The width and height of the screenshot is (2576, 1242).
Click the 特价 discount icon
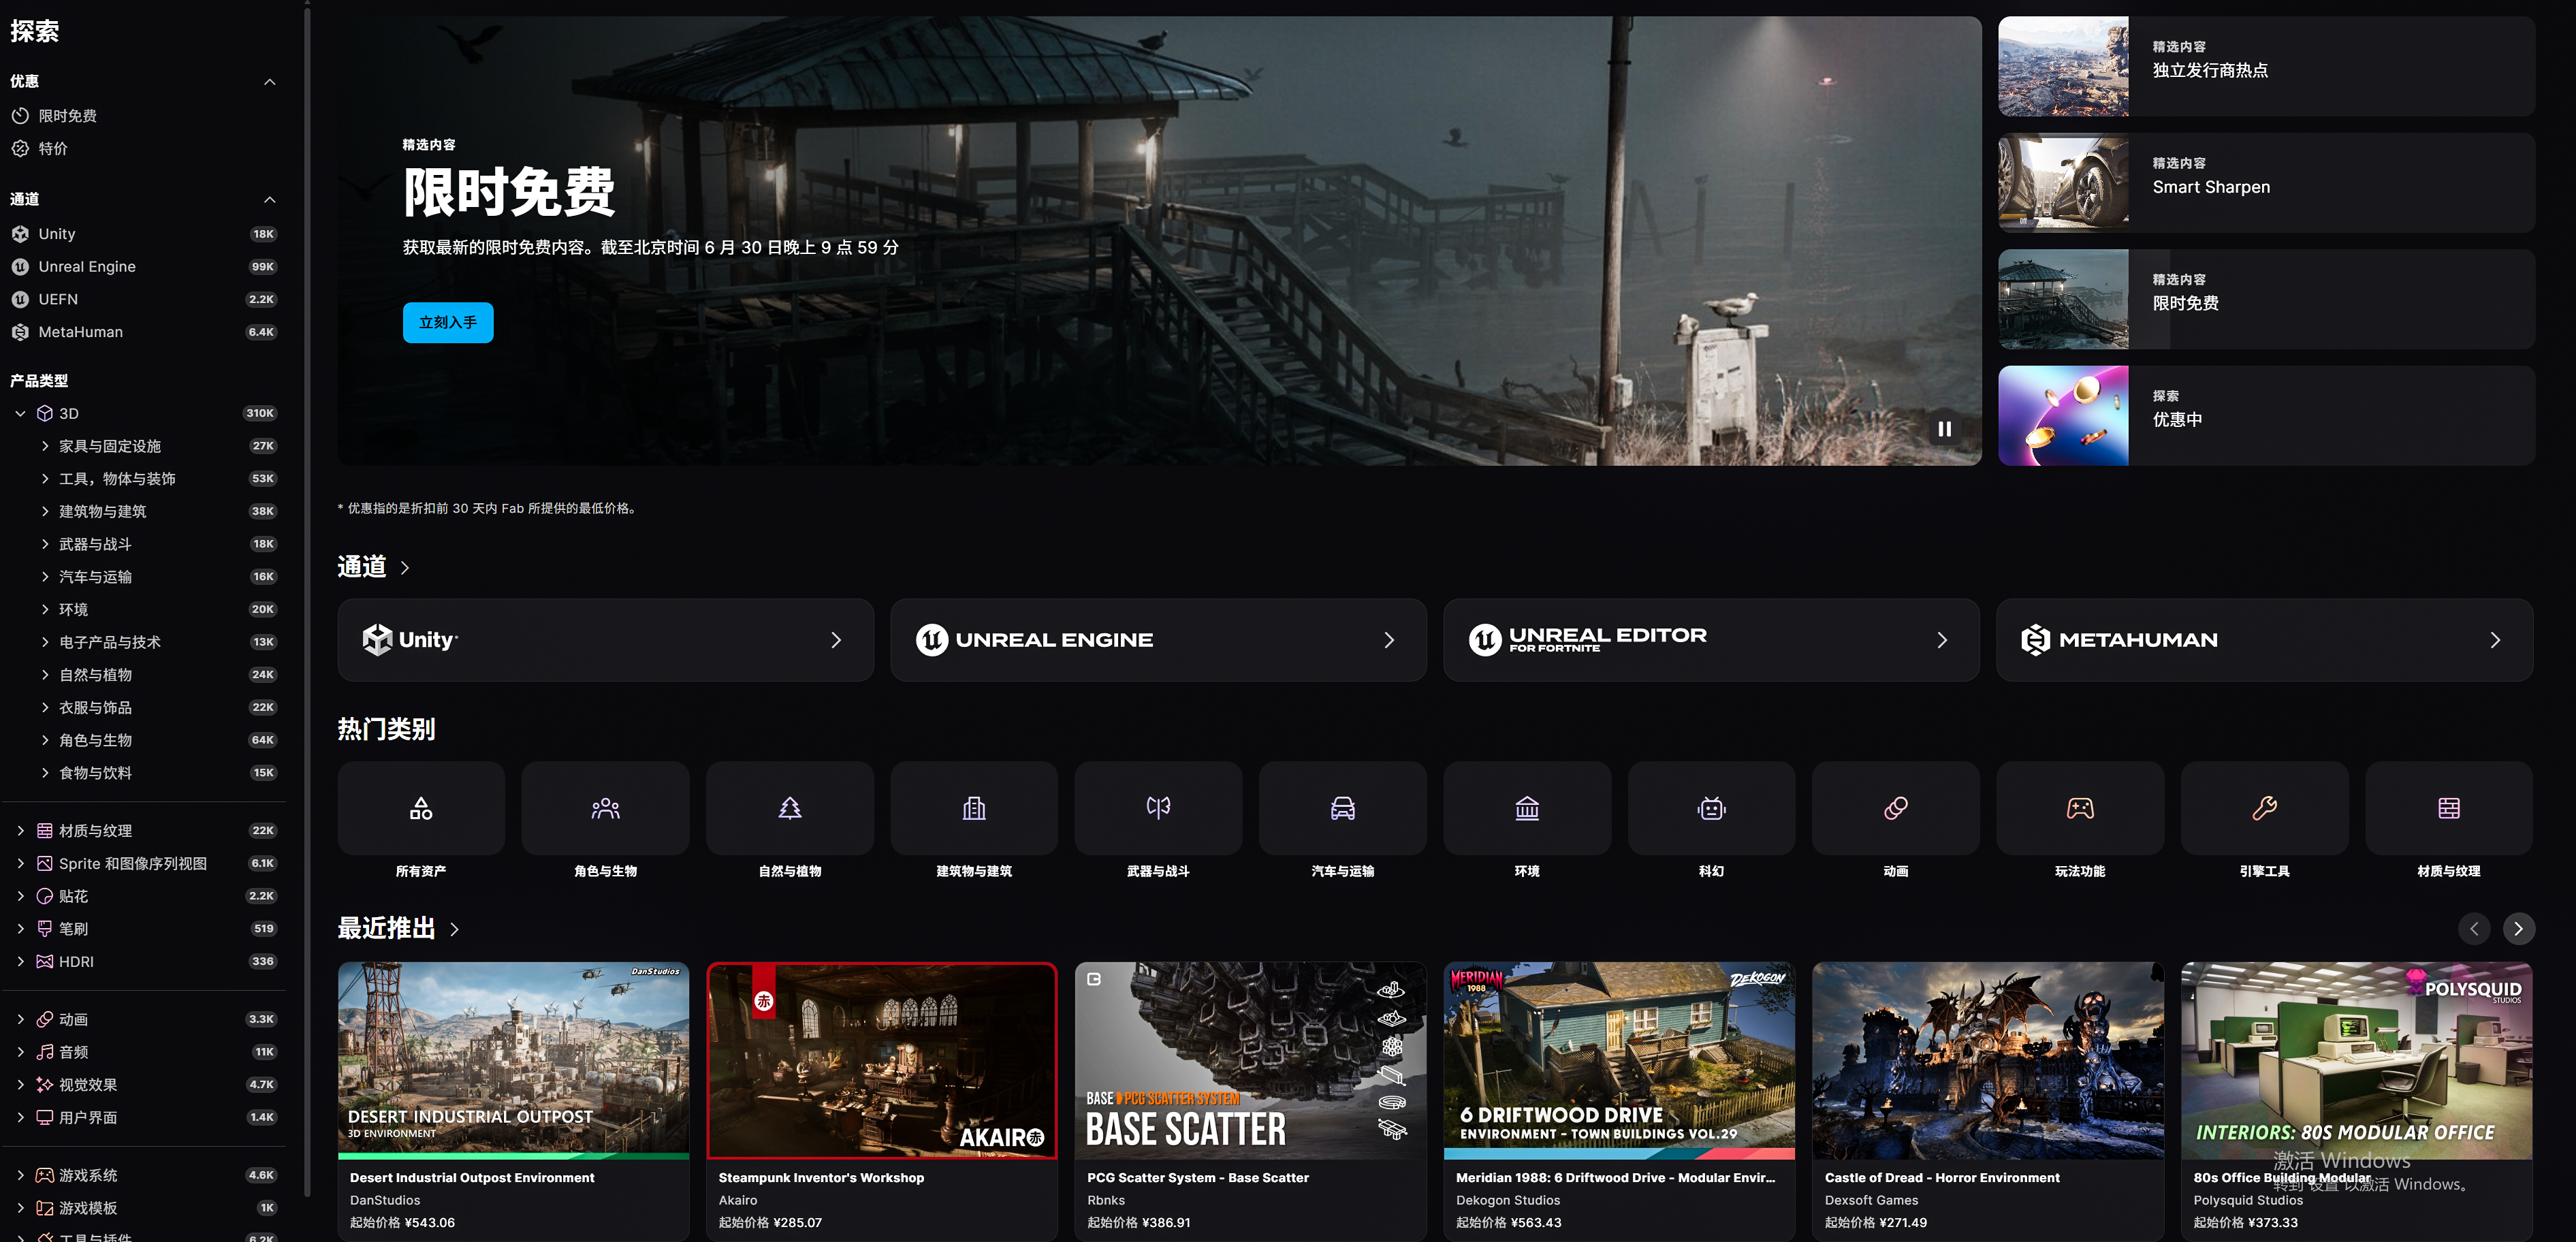pyautogui.click(x=20, y=149)
